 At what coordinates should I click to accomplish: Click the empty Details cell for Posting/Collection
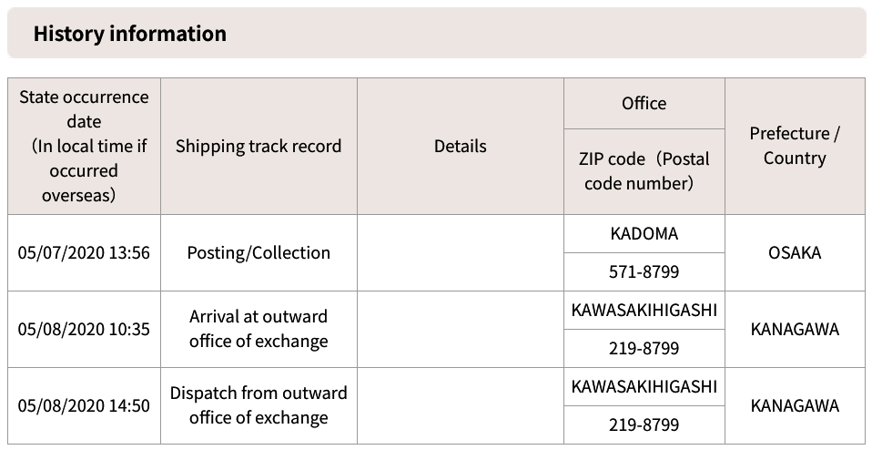[x=460, y=252]
